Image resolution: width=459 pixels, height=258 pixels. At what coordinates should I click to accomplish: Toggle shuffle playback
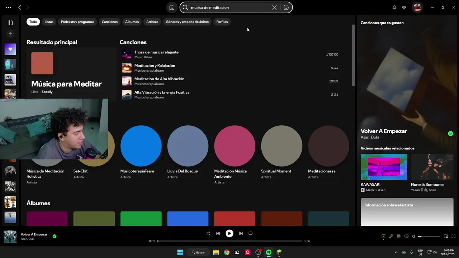208,233
